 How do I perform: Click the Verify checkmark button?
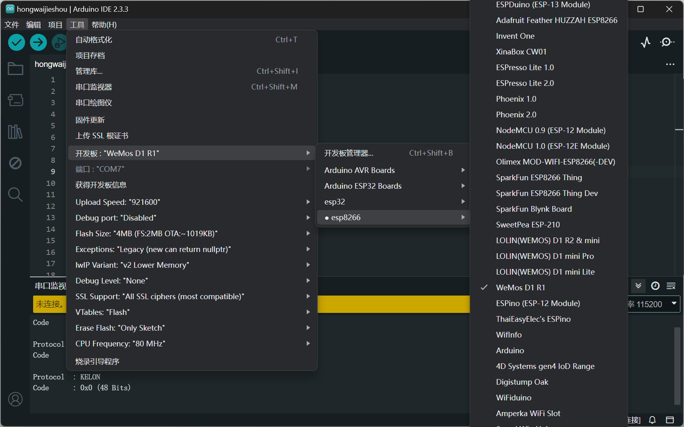tap(17, 42)
